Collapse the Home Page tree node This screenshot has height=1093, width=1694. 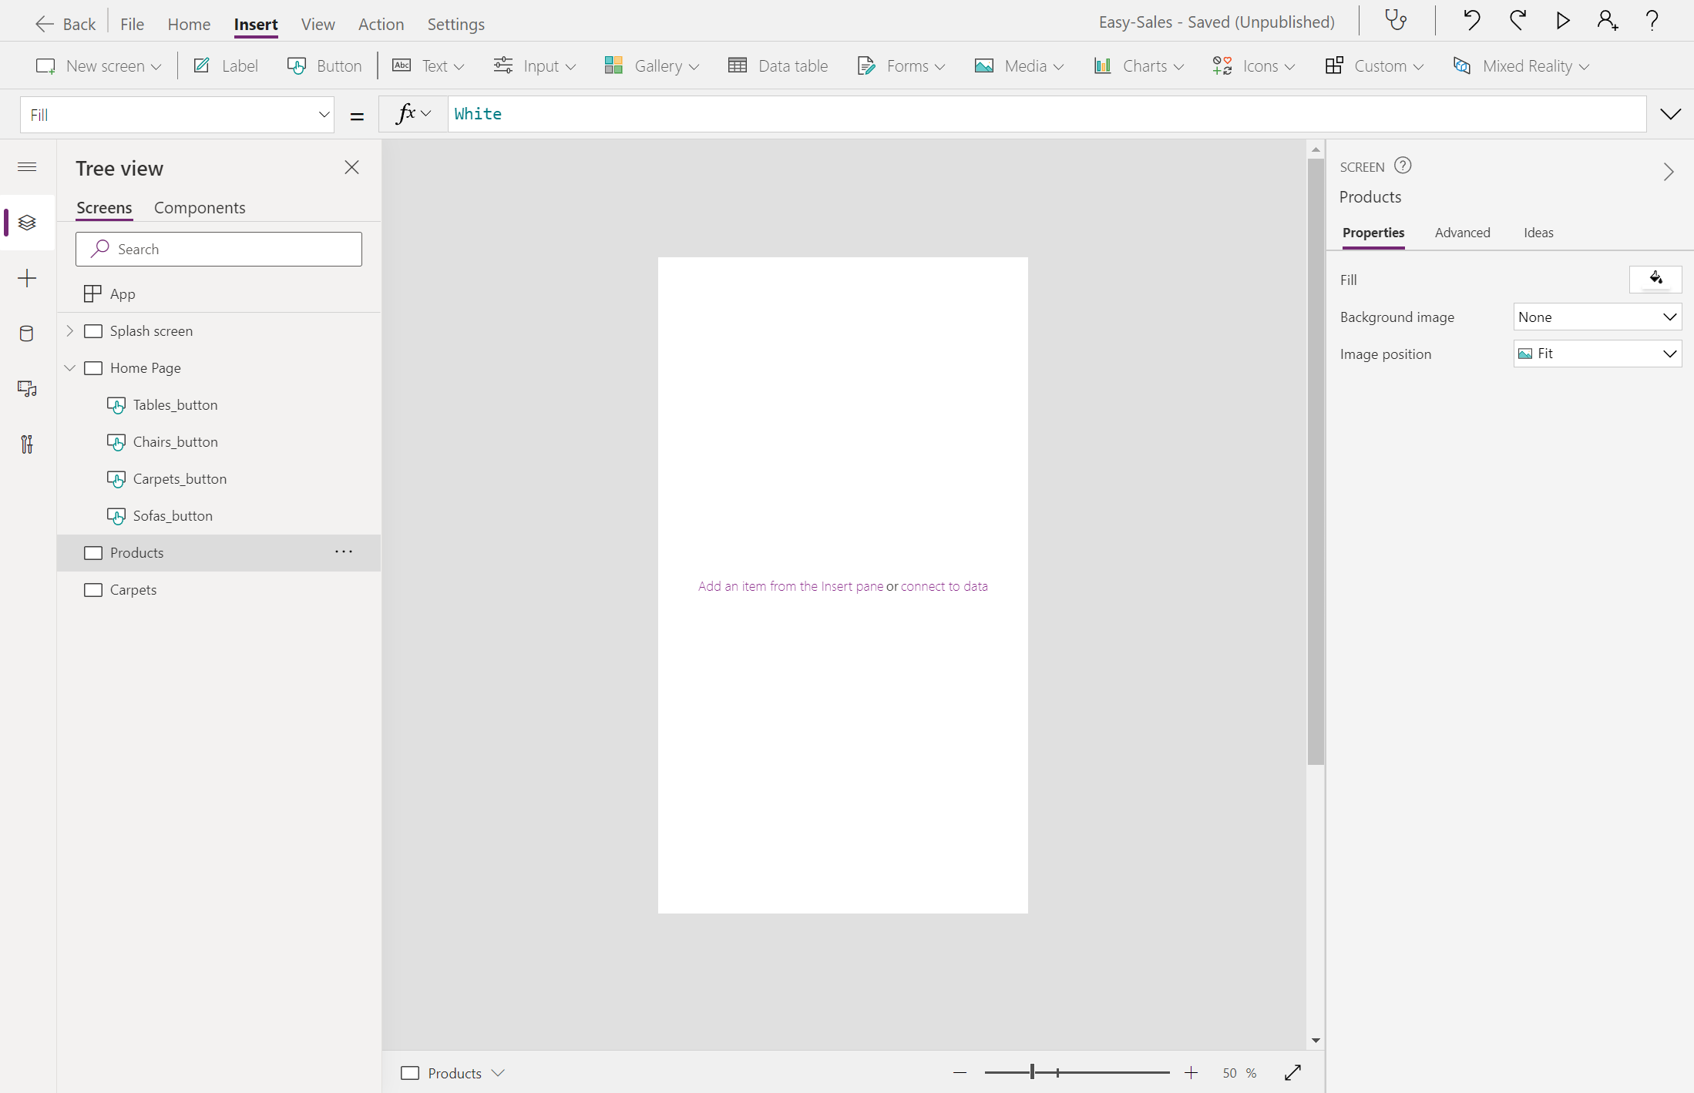(x=70, y=367)
